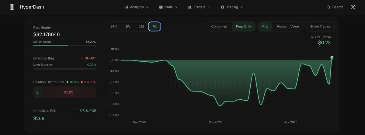The height and width of the screenshot is (135, 365).
Task: Open the X (Twitter) icon link
Action: (353, 7)
